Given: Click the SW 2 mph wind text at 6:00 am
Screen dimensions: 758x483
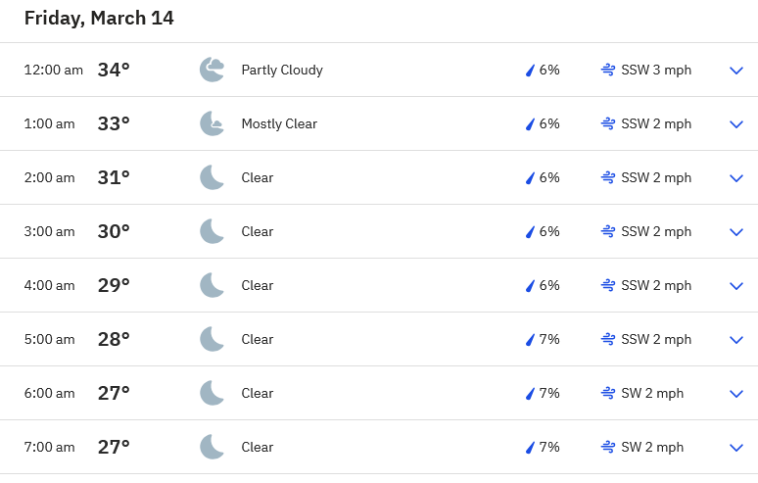Looking at the screenshot, I should pos(652,393).
